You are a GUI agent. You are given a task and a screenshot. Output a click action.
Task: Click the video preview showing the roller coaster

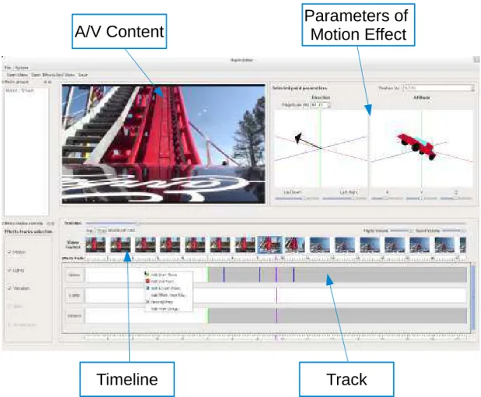point(163,144)
